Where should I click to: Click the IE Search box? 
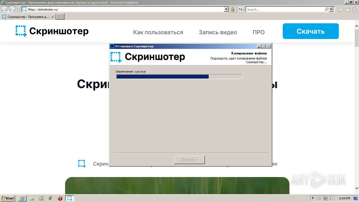[285, 9]
